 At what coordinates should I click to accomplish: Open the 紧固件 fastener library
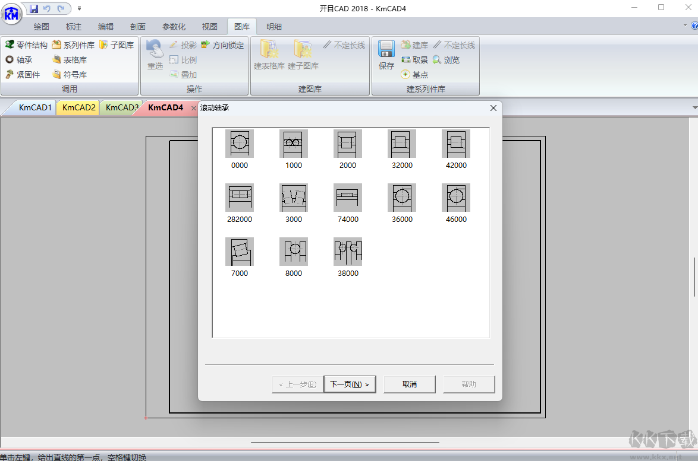pos(23,75)
